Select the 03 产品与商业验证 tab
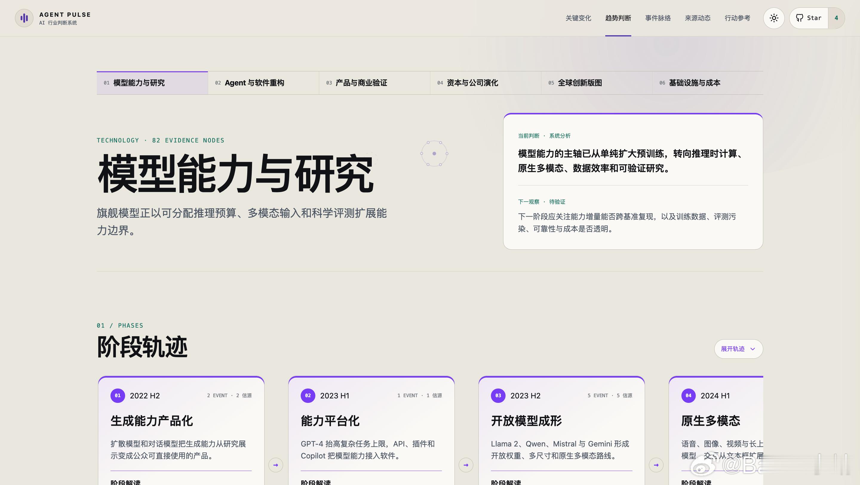Image resolution: width=860 pixels, height=485 pixels. click(x=374, y=83)
